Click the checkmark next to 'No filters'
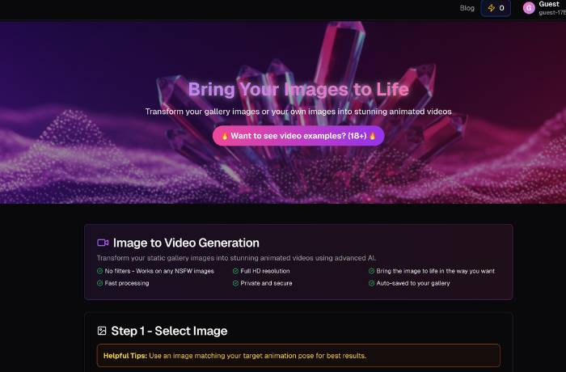 [99, 271]
